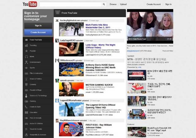
Task: Click LegendOfKorraAvatar channel avatar
Action: pos(57,100)
